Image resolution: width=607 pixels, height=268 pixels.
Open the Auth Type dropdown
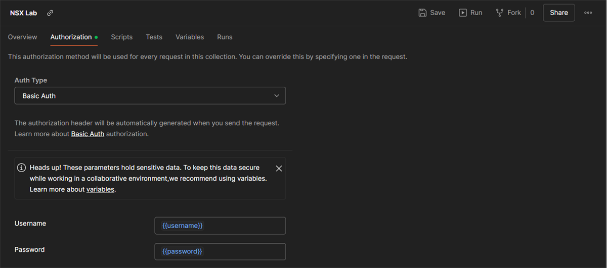click(x=150, y=96)
